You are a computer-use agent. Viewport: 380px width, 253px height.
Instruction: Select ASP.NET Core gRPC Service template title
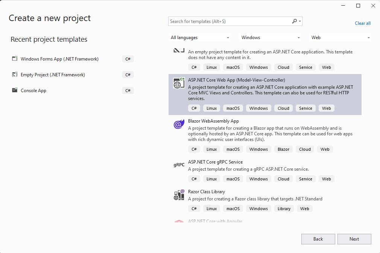(215, 162)
